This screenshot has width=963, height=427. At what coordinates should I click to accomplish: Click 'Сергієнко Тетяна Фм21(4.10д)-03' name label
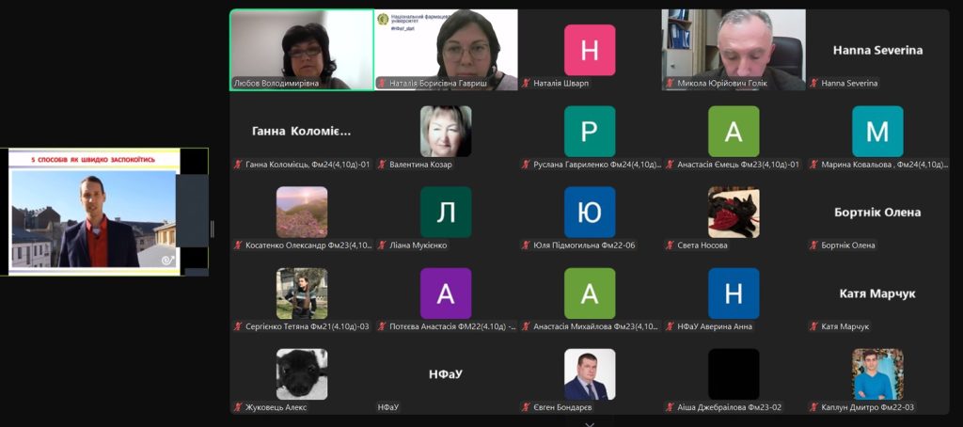pyautogui.click(x=308, y=326)
